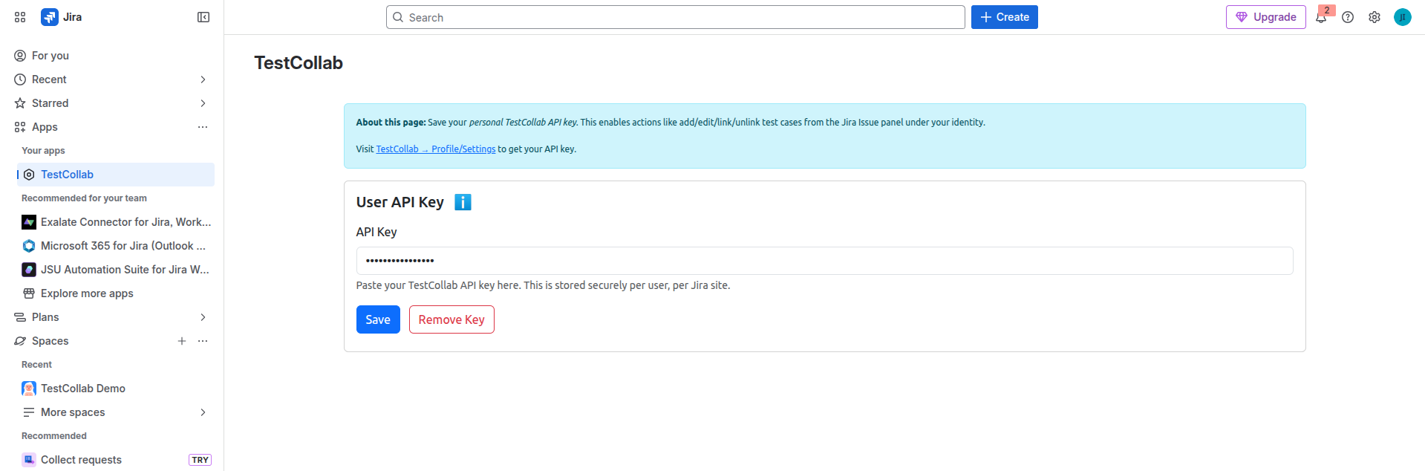Click the search magnifier icon
The image size is (1425, 471).
coord(398,17)
